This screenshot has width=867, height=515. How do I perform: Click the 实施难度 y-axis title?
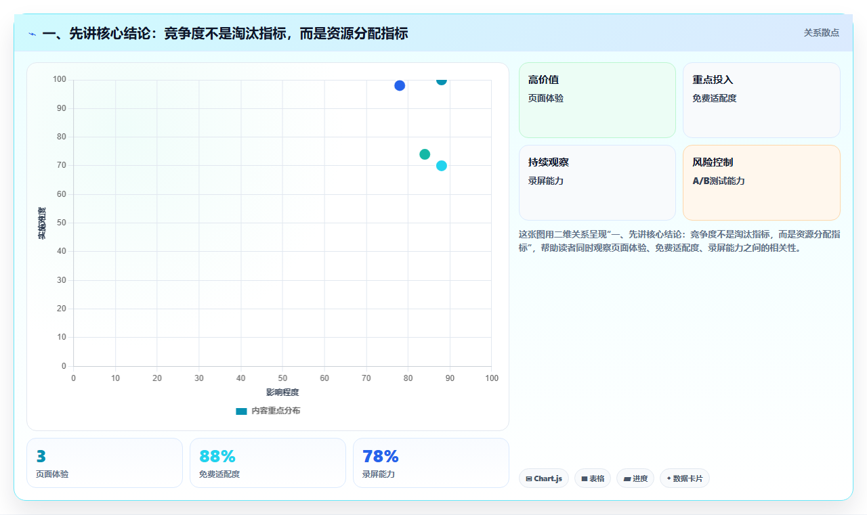pyautogui.click(x=42, y=223)
